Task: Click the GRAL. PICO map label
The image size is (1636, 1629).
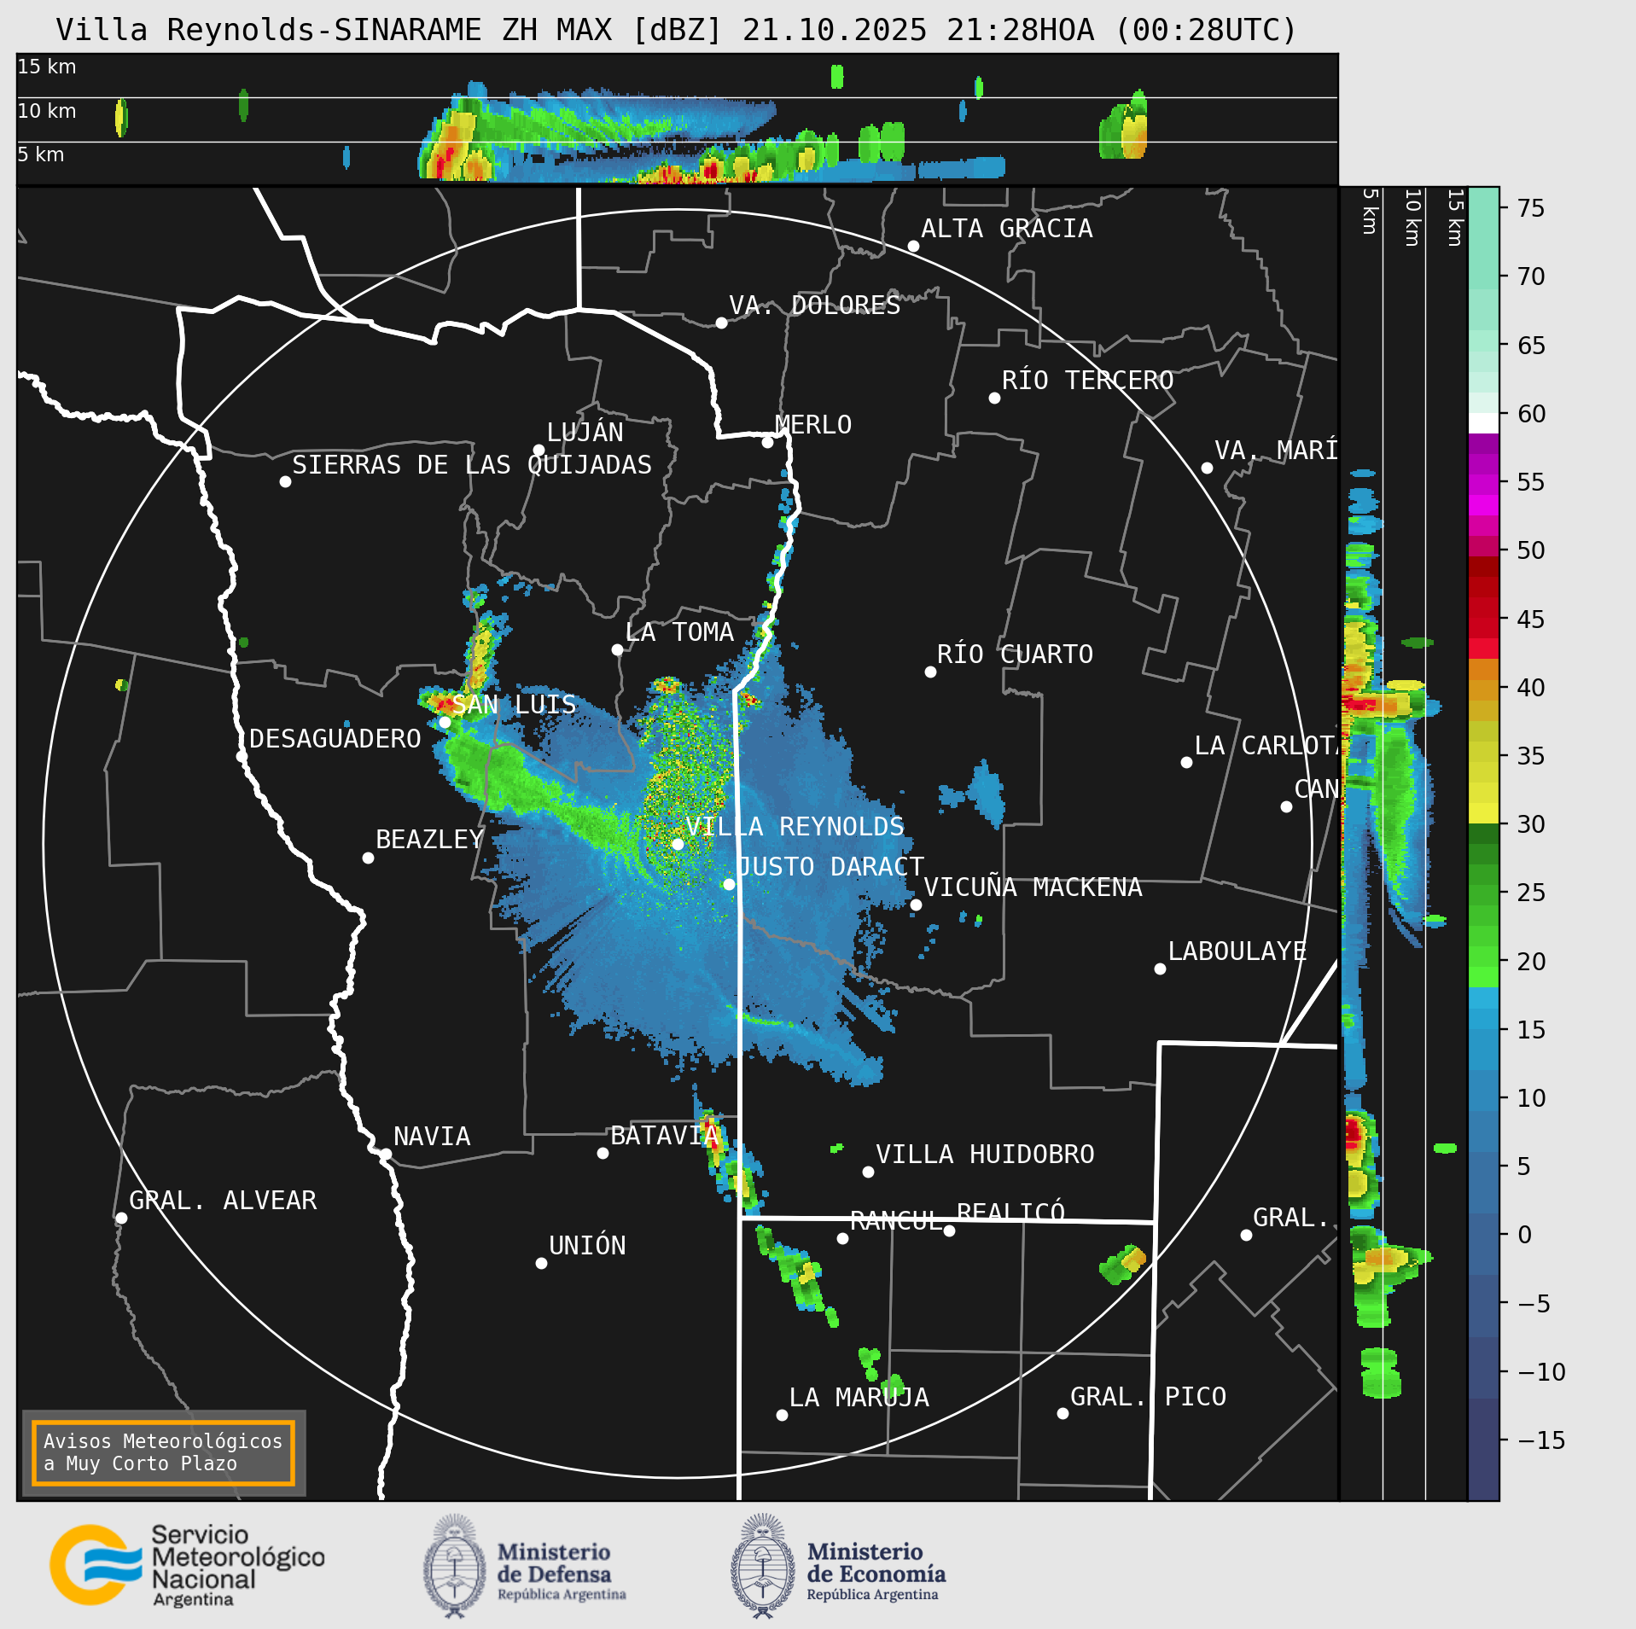Action: tap(1148, 1396)
